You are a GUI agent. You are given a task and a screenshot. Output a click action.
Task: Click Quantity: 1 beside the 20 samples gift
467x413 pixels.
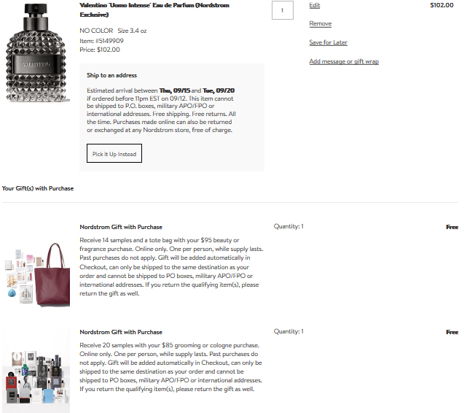[289, 331]
